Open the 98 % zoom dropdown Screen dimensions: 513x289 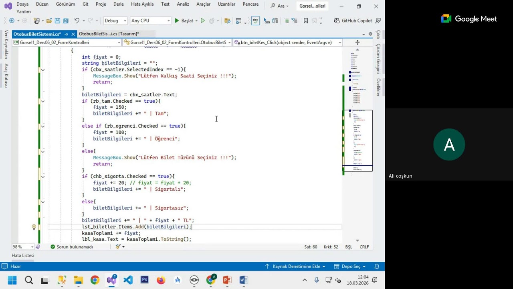[23, 247]
